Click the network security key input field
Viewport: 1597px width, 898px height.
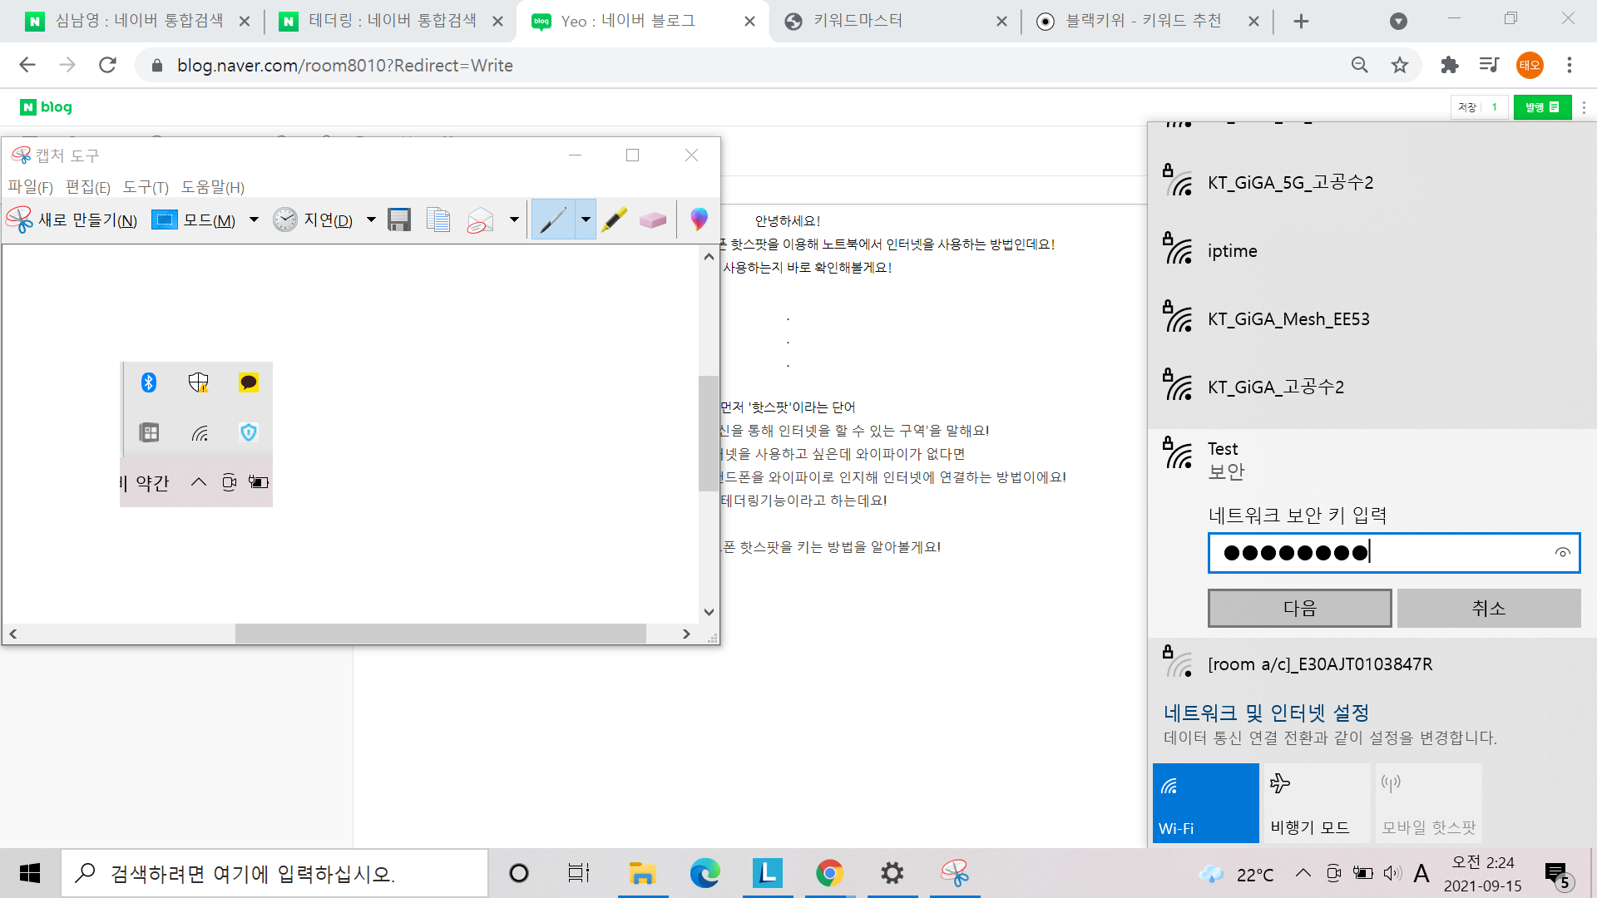coord(1381,553)
